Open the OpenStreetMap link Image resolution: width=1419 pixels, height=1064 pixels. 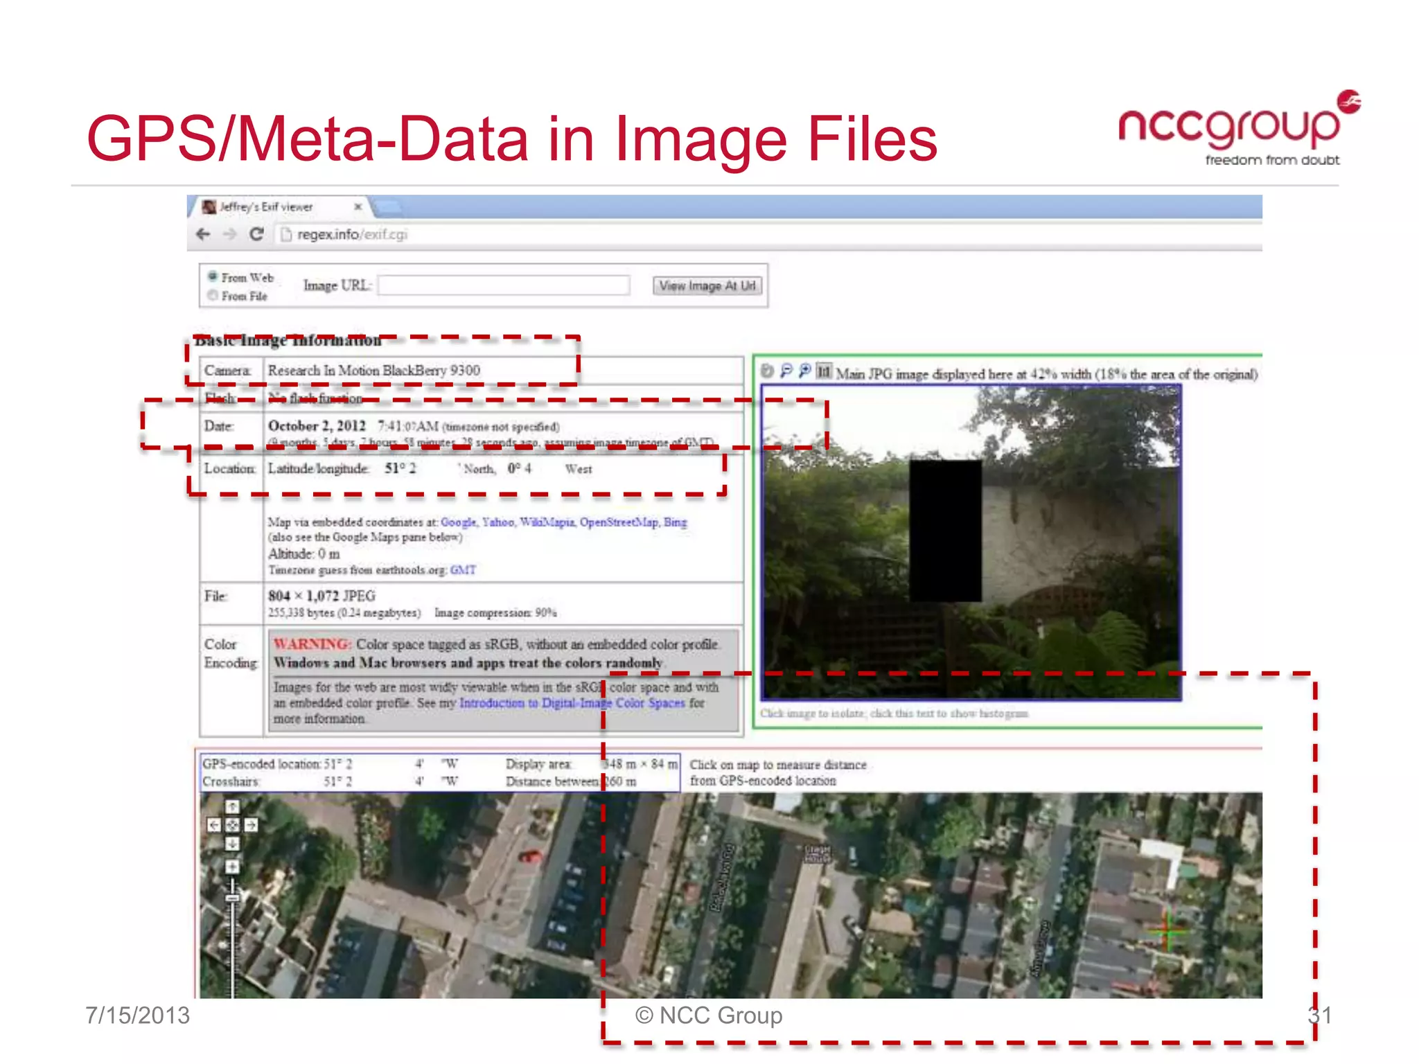[x=619, y=522]
